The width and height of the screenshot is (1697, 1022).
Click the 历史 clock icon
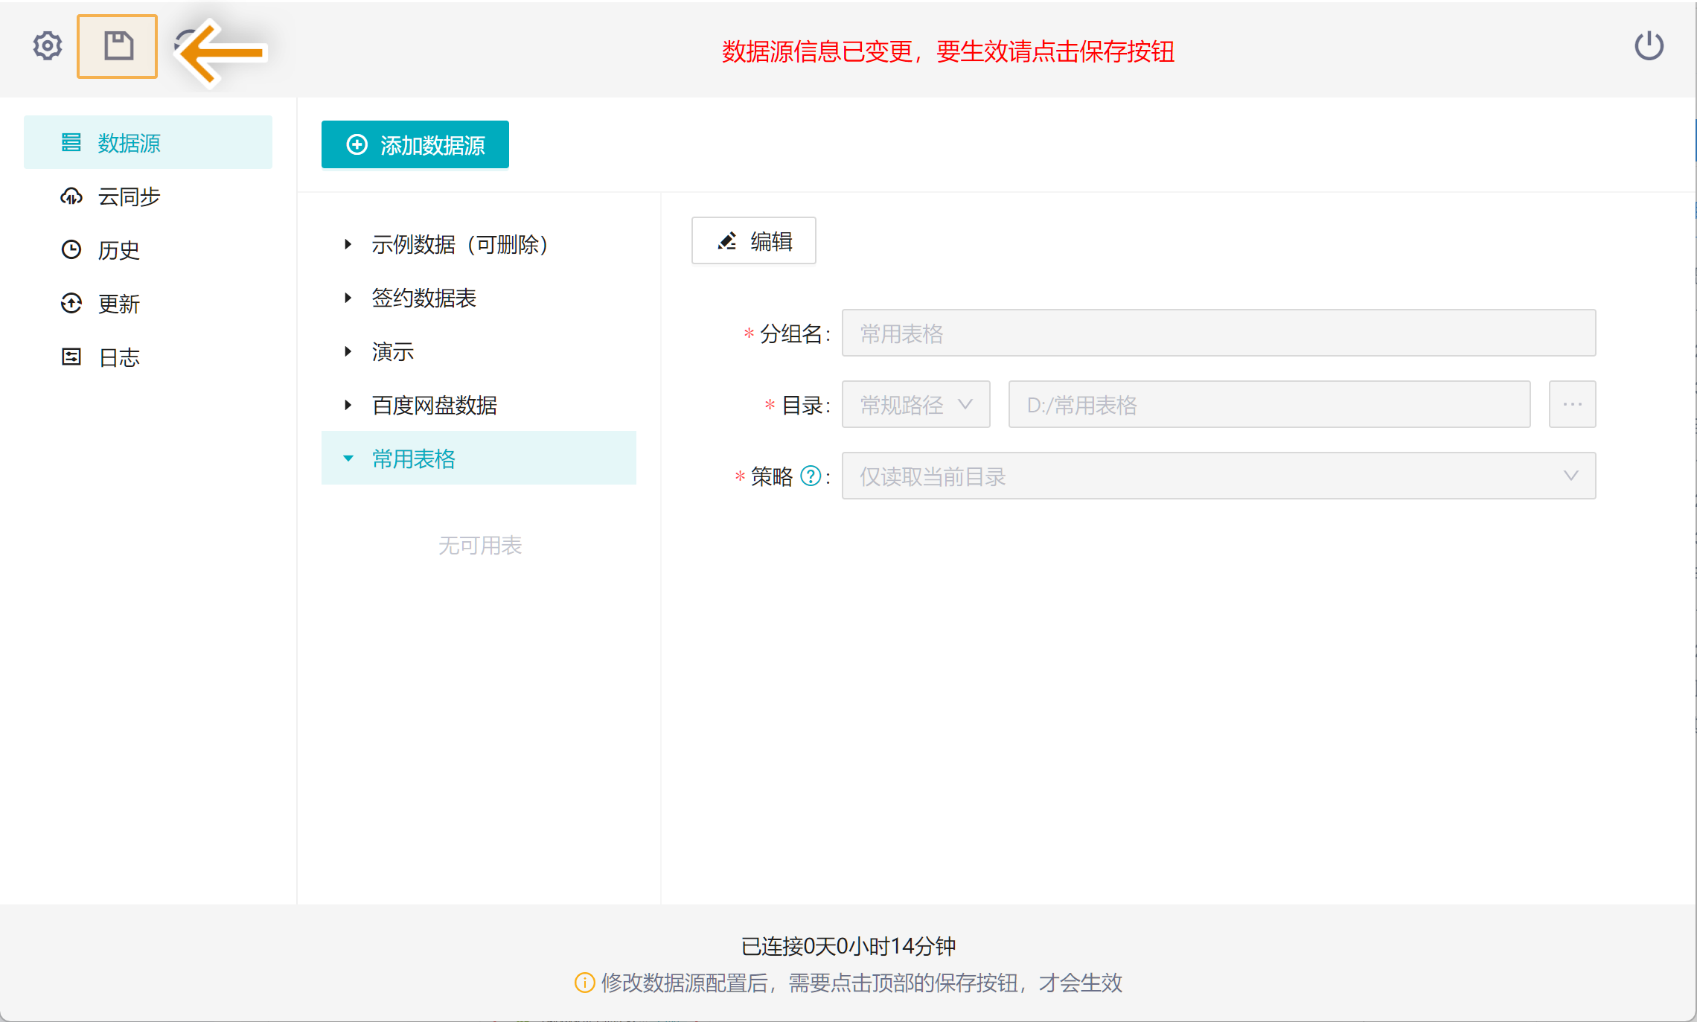tap(71, 250)
